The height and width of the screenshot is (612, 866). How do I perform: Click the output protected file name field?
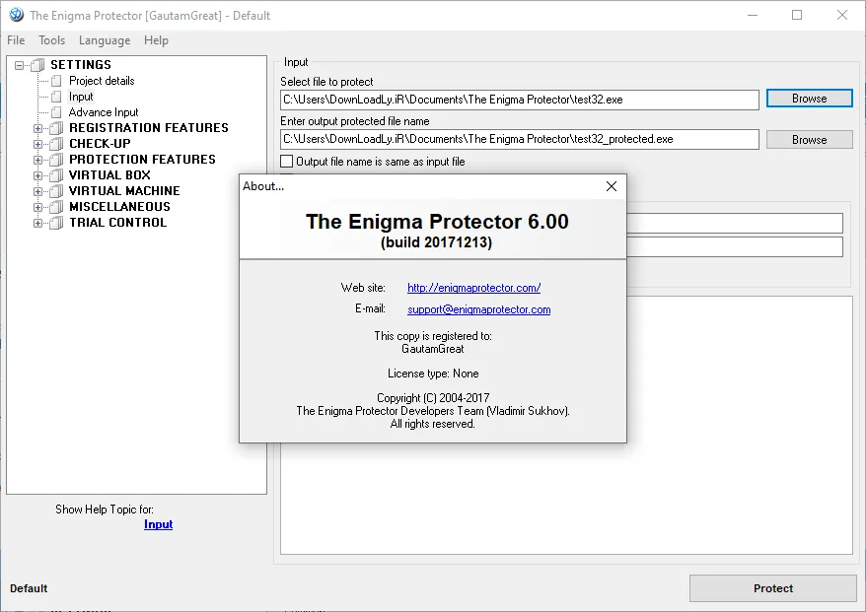click(x=519, y=139)
